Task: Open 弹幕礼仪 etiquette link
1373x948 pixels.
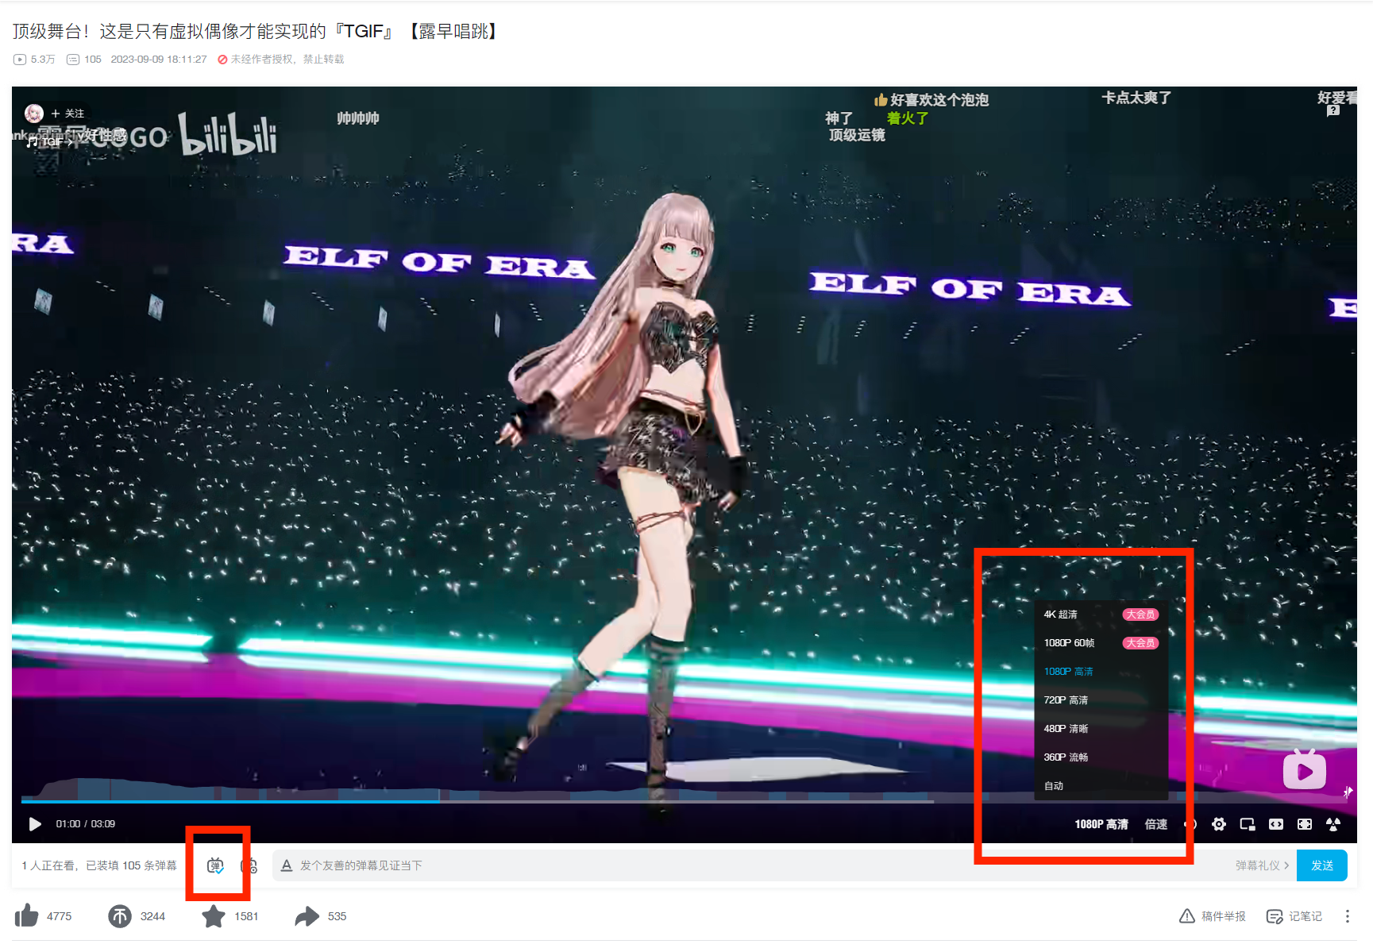Action: (1262, 865)
